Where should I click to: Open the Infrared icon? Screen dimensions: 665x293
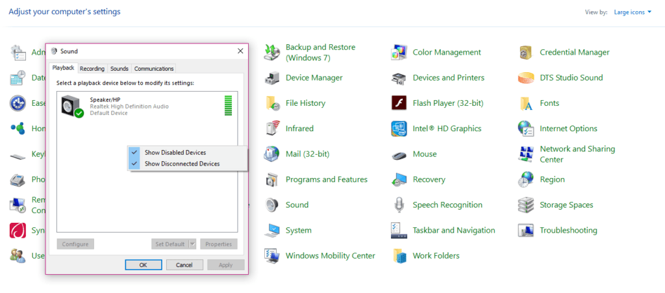click(271, 129)
